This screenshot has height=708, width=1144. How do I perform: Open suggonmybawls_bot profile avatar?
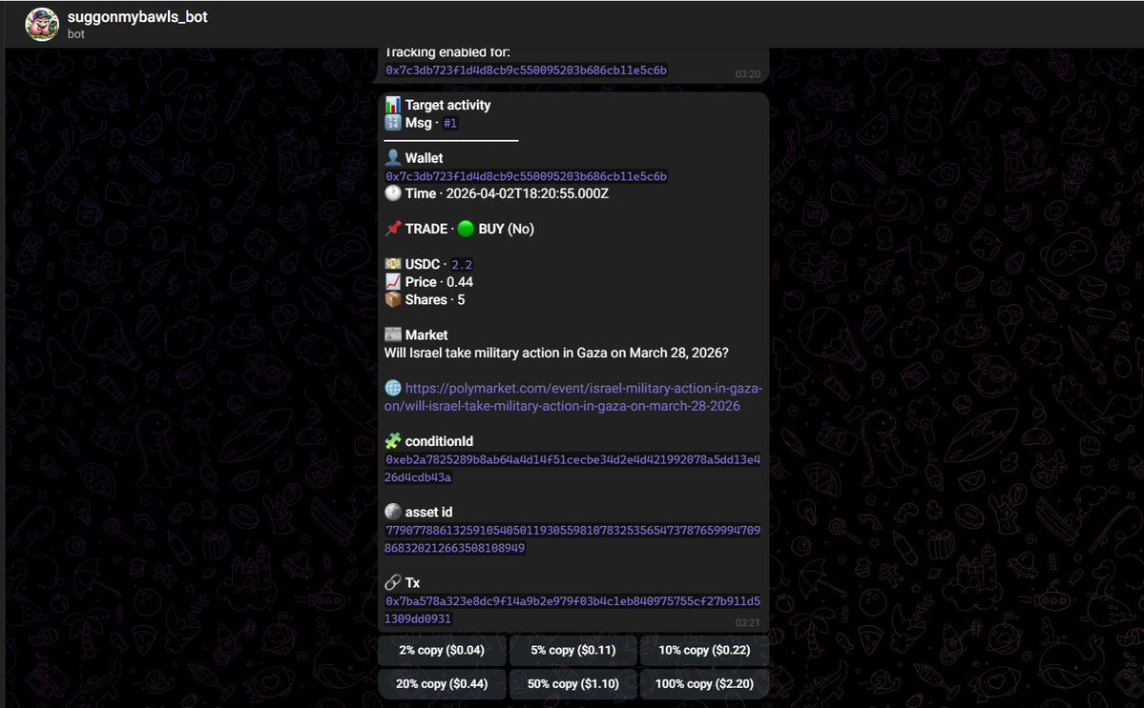pyautogui.click(x=42, y=24)
